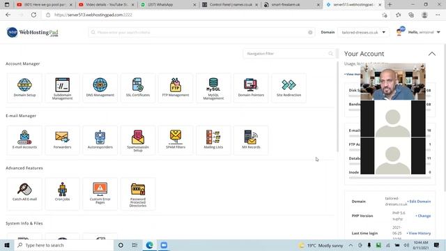446x251 pixels.
Task: Click the PHP version Change link
Action: 423,215
